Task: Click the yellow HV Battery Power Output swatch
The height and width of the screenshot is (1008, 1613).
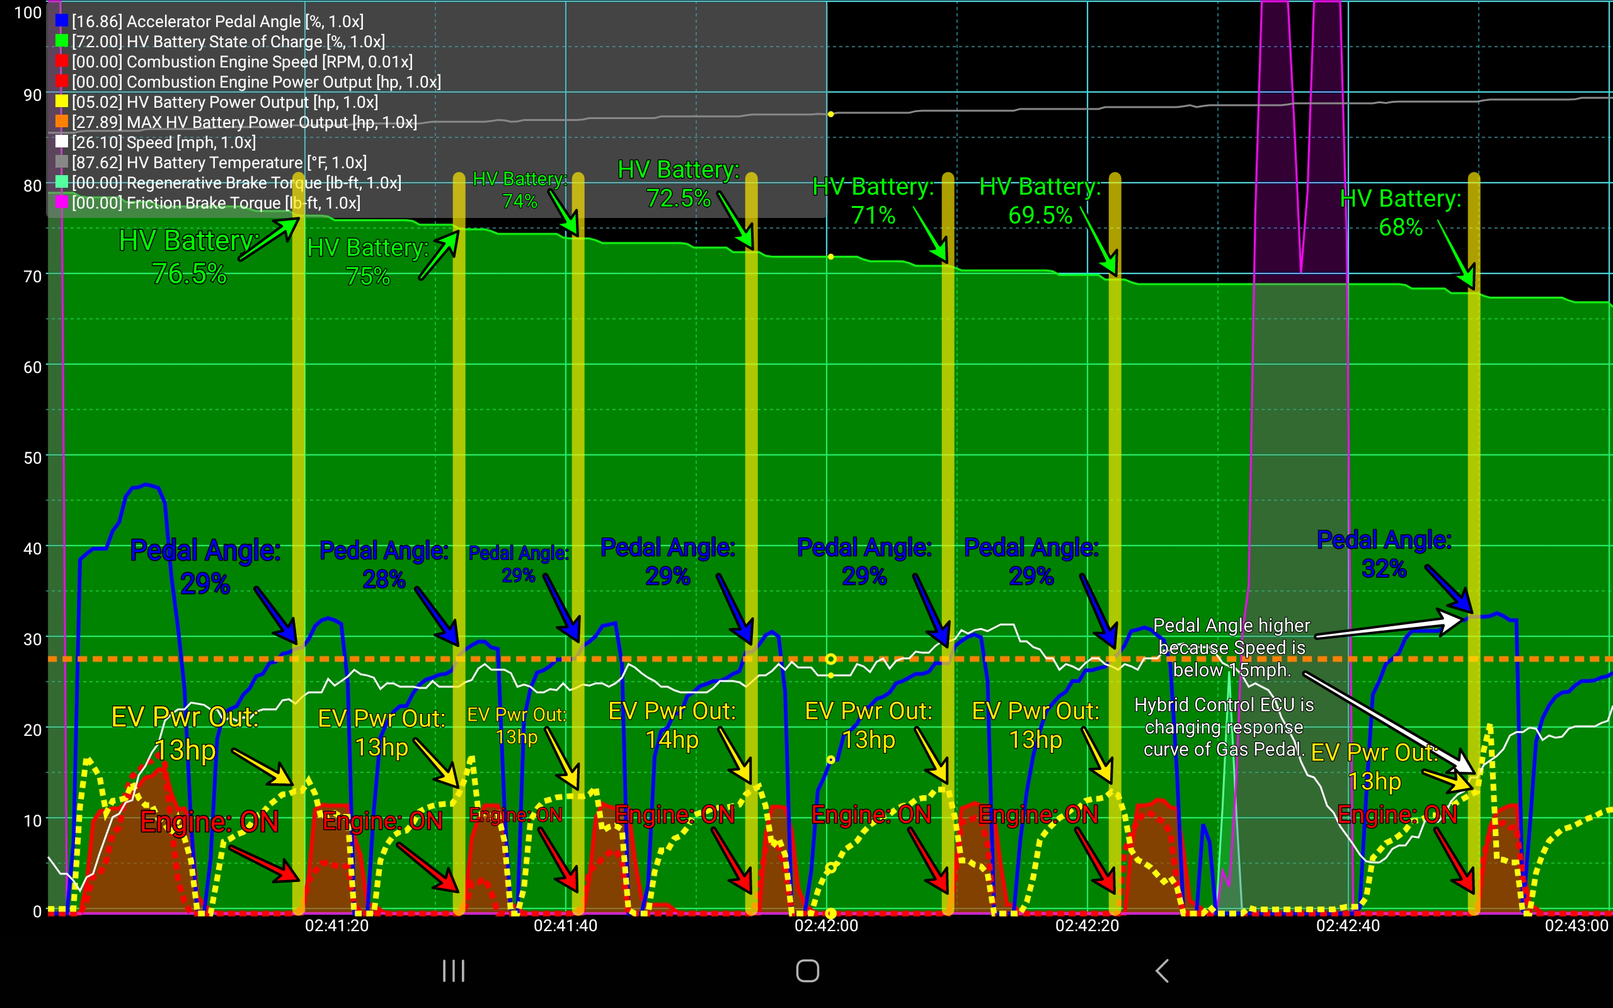Action: (61, 102)
